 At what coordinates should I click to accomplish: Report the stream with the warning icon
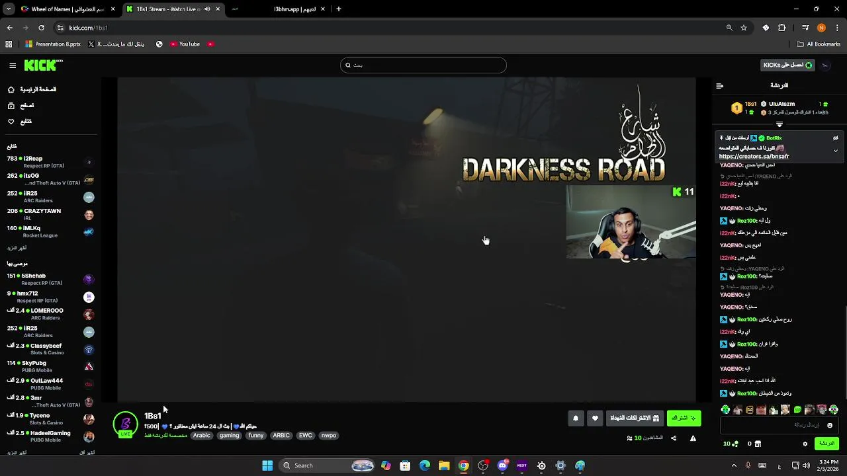pyautogui.click(x=693, y=438)
